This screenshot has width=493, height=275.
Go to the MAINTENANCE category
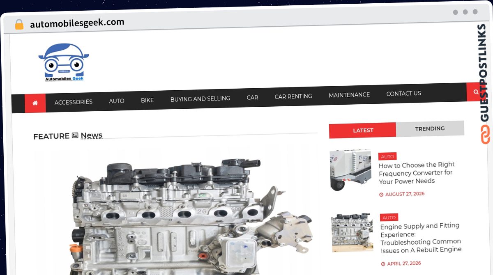[x=349, y=95]
